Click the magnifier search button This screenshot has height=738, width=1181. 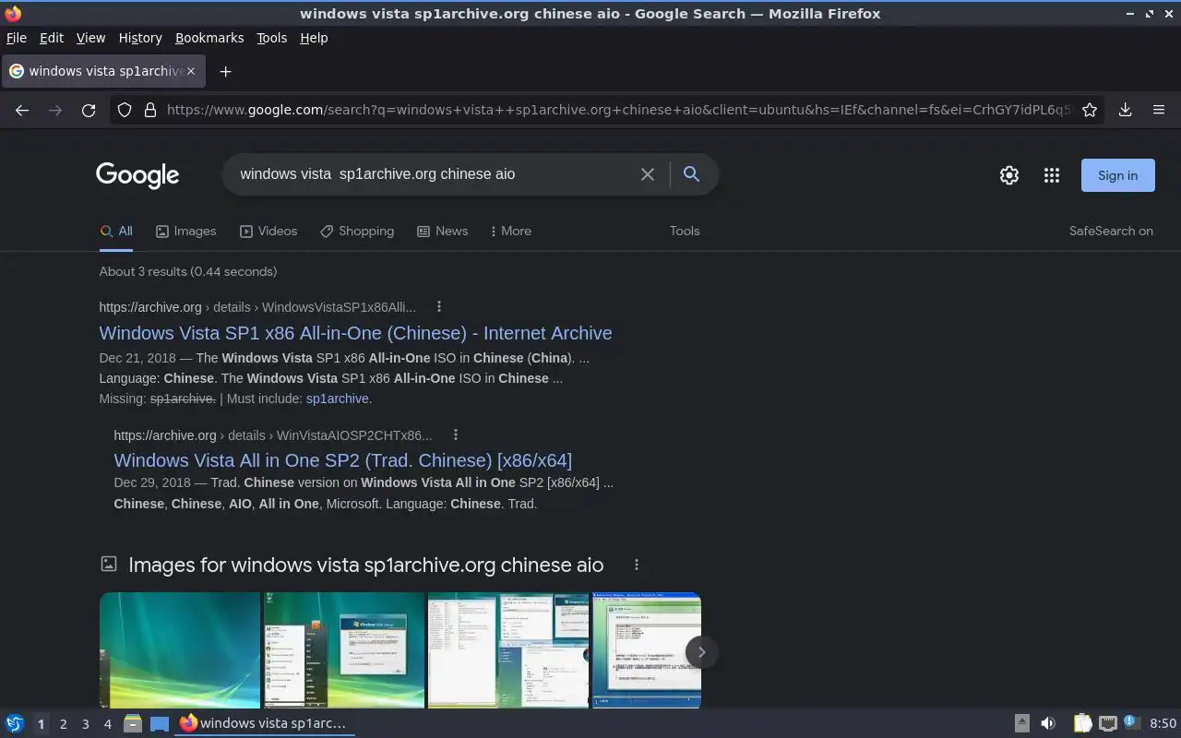691,174
